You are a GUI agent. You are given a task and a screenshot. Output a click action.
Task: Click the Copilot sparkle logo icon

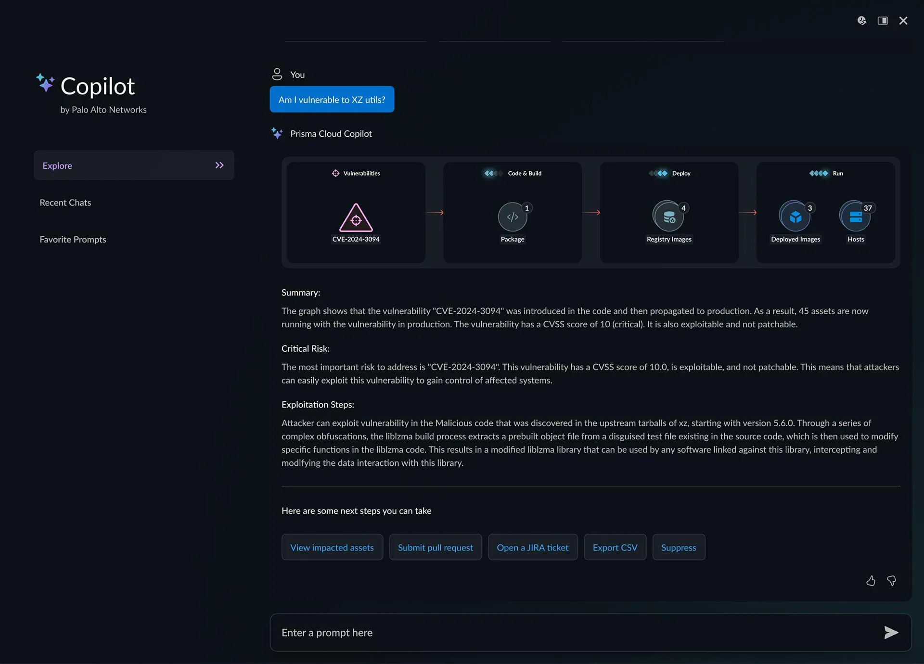point(45,82)
